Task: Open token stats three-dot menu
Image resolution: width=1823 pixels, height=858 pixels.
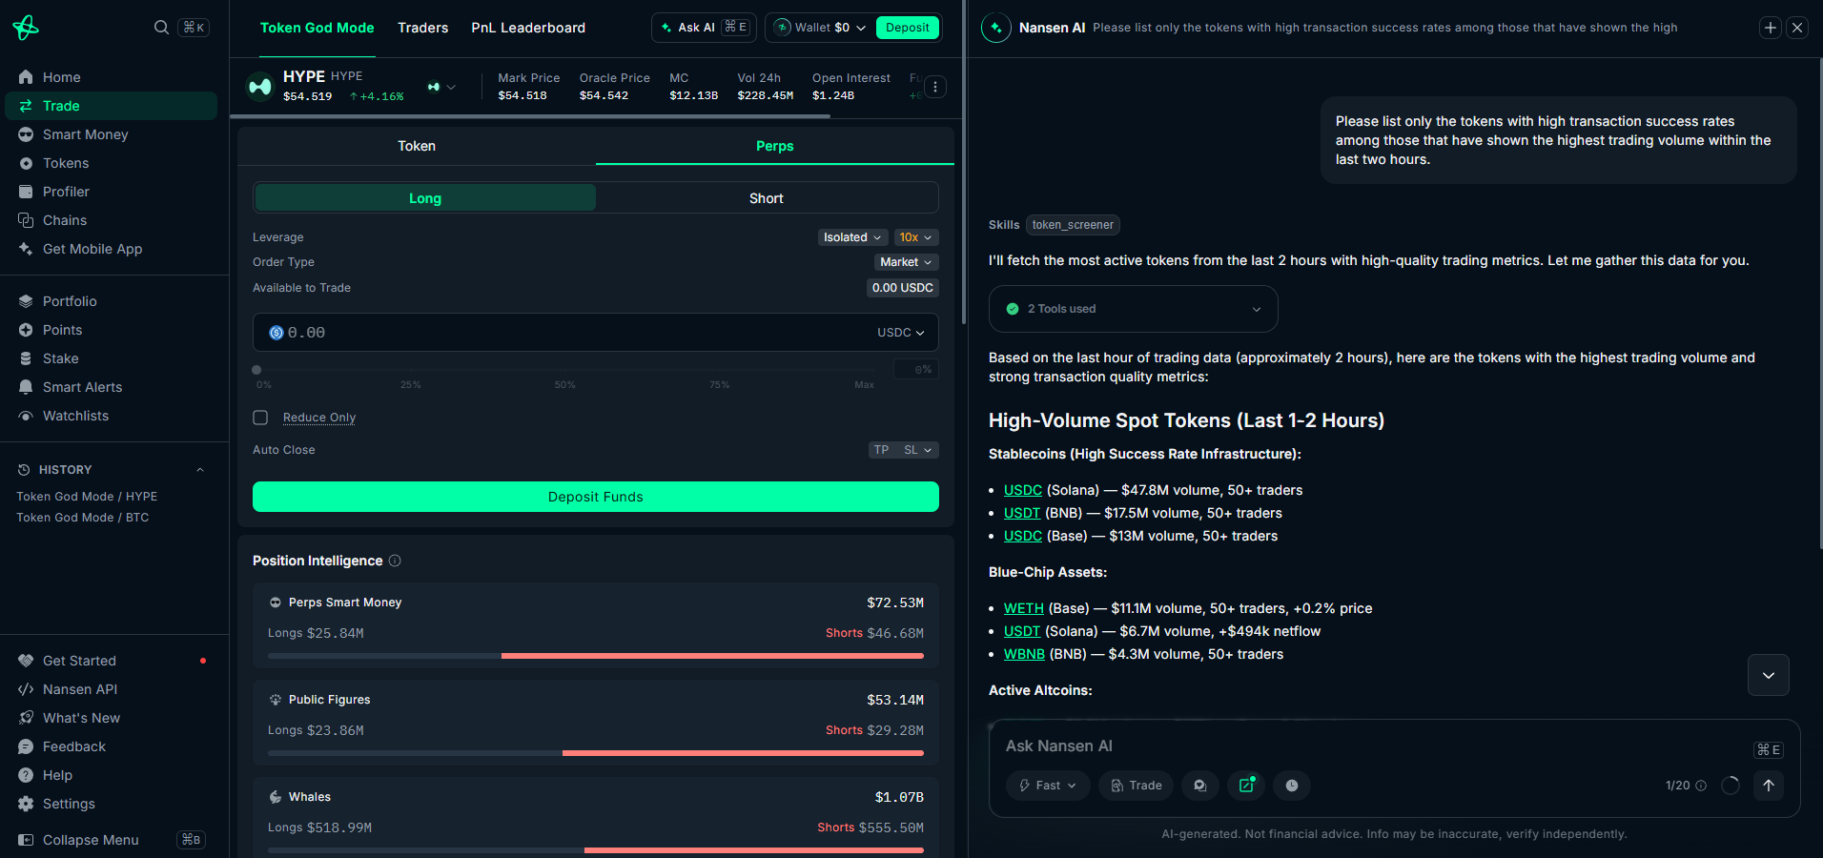Action: 935,87
